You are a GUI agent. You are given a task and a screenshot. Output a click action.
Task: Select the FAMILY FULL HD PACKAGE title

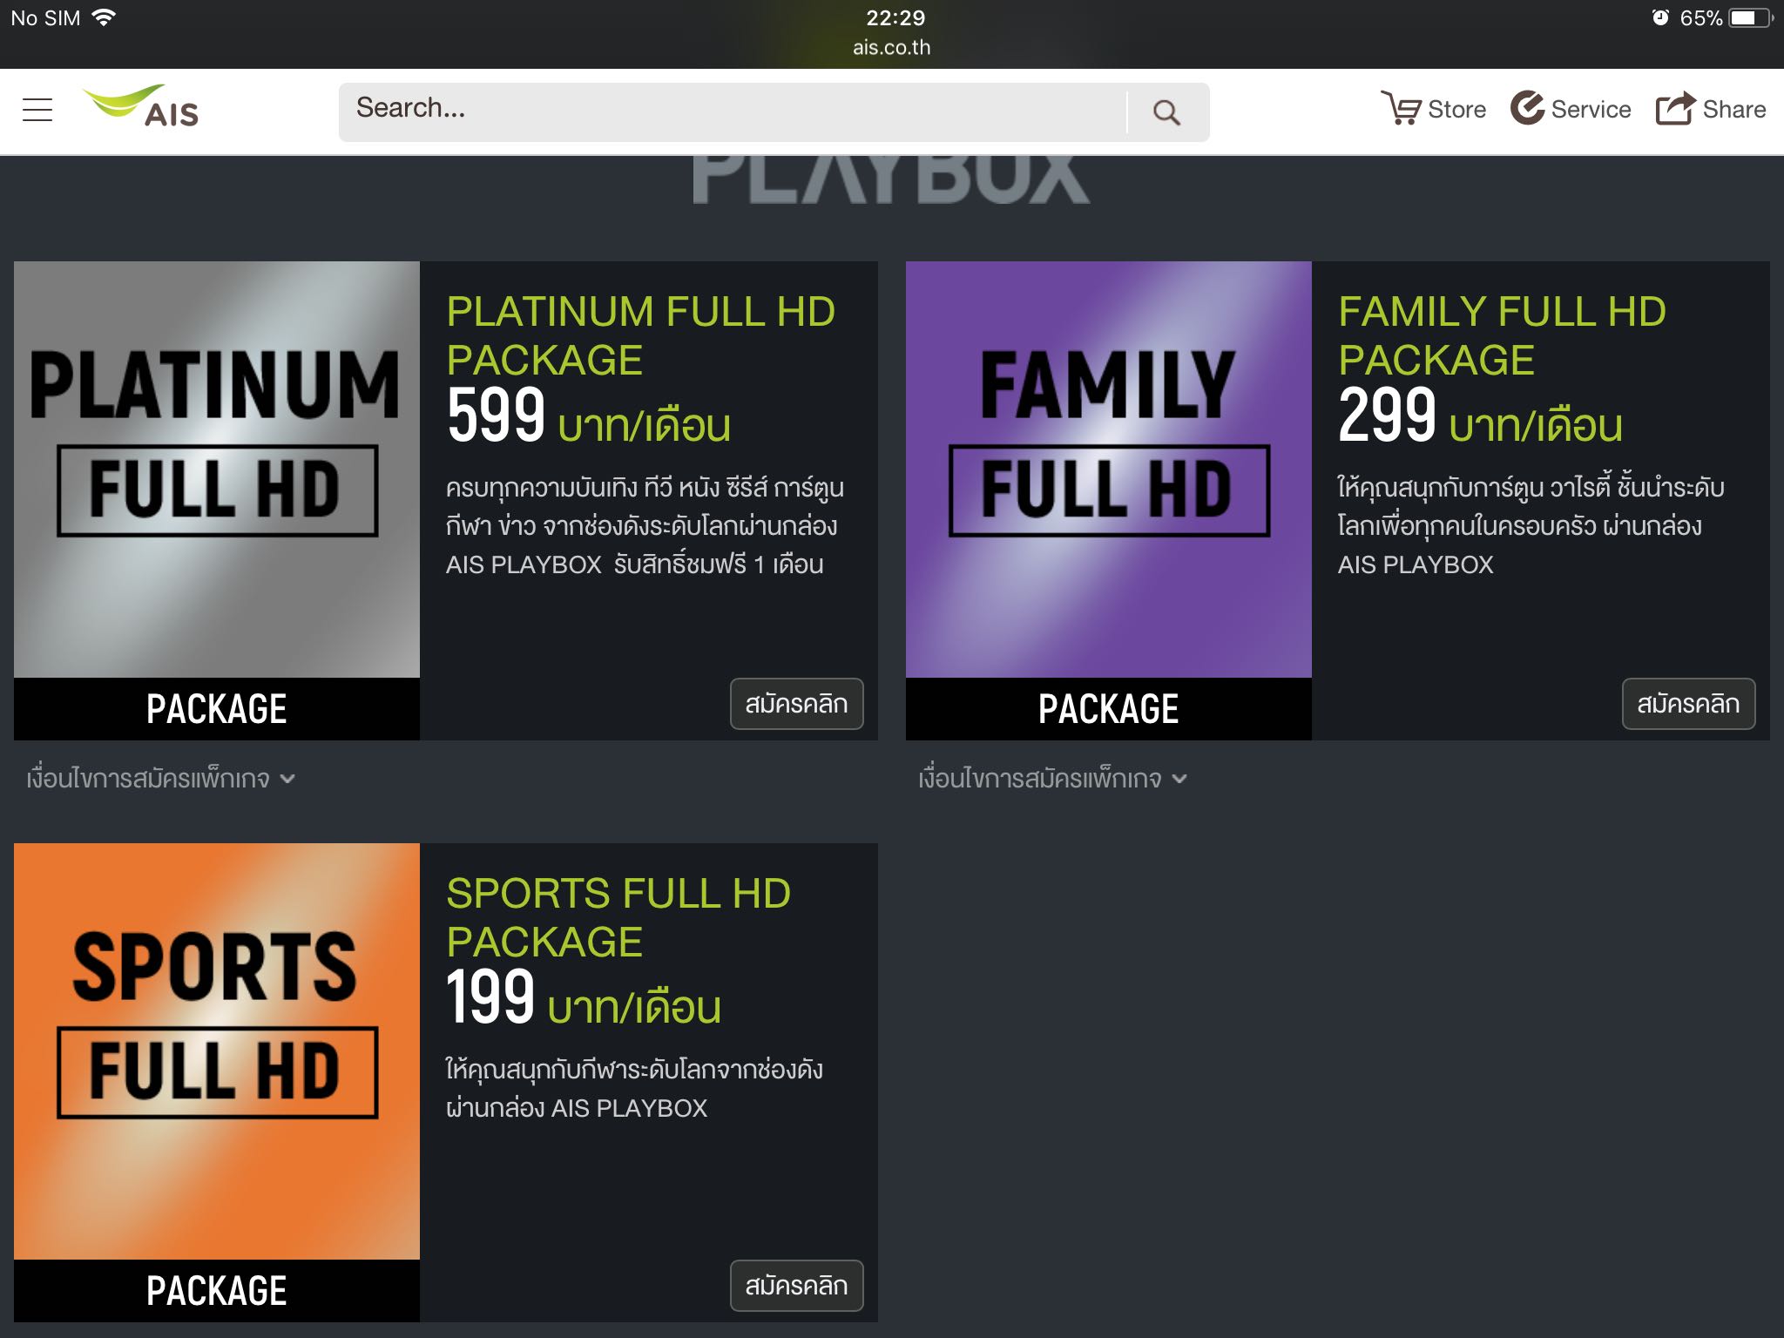coord(1502,335)
